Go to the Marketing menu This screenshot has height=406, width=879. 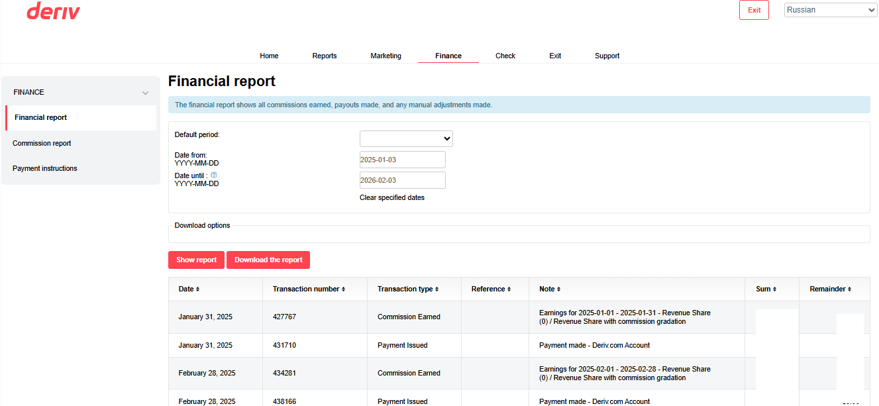click(x=386, y=56)
